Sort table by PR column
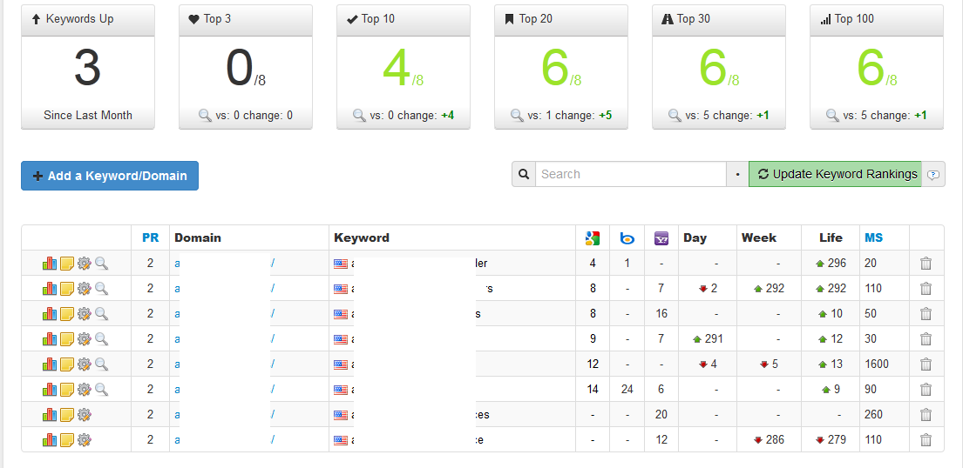 (150, 237)
